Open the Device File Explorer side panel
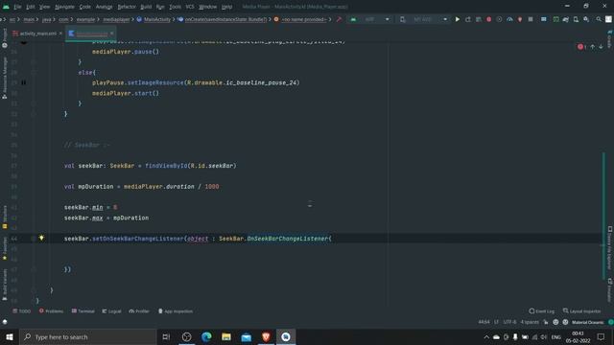Image resolution: width=614 pixels, height=345 pixels. 610,248
